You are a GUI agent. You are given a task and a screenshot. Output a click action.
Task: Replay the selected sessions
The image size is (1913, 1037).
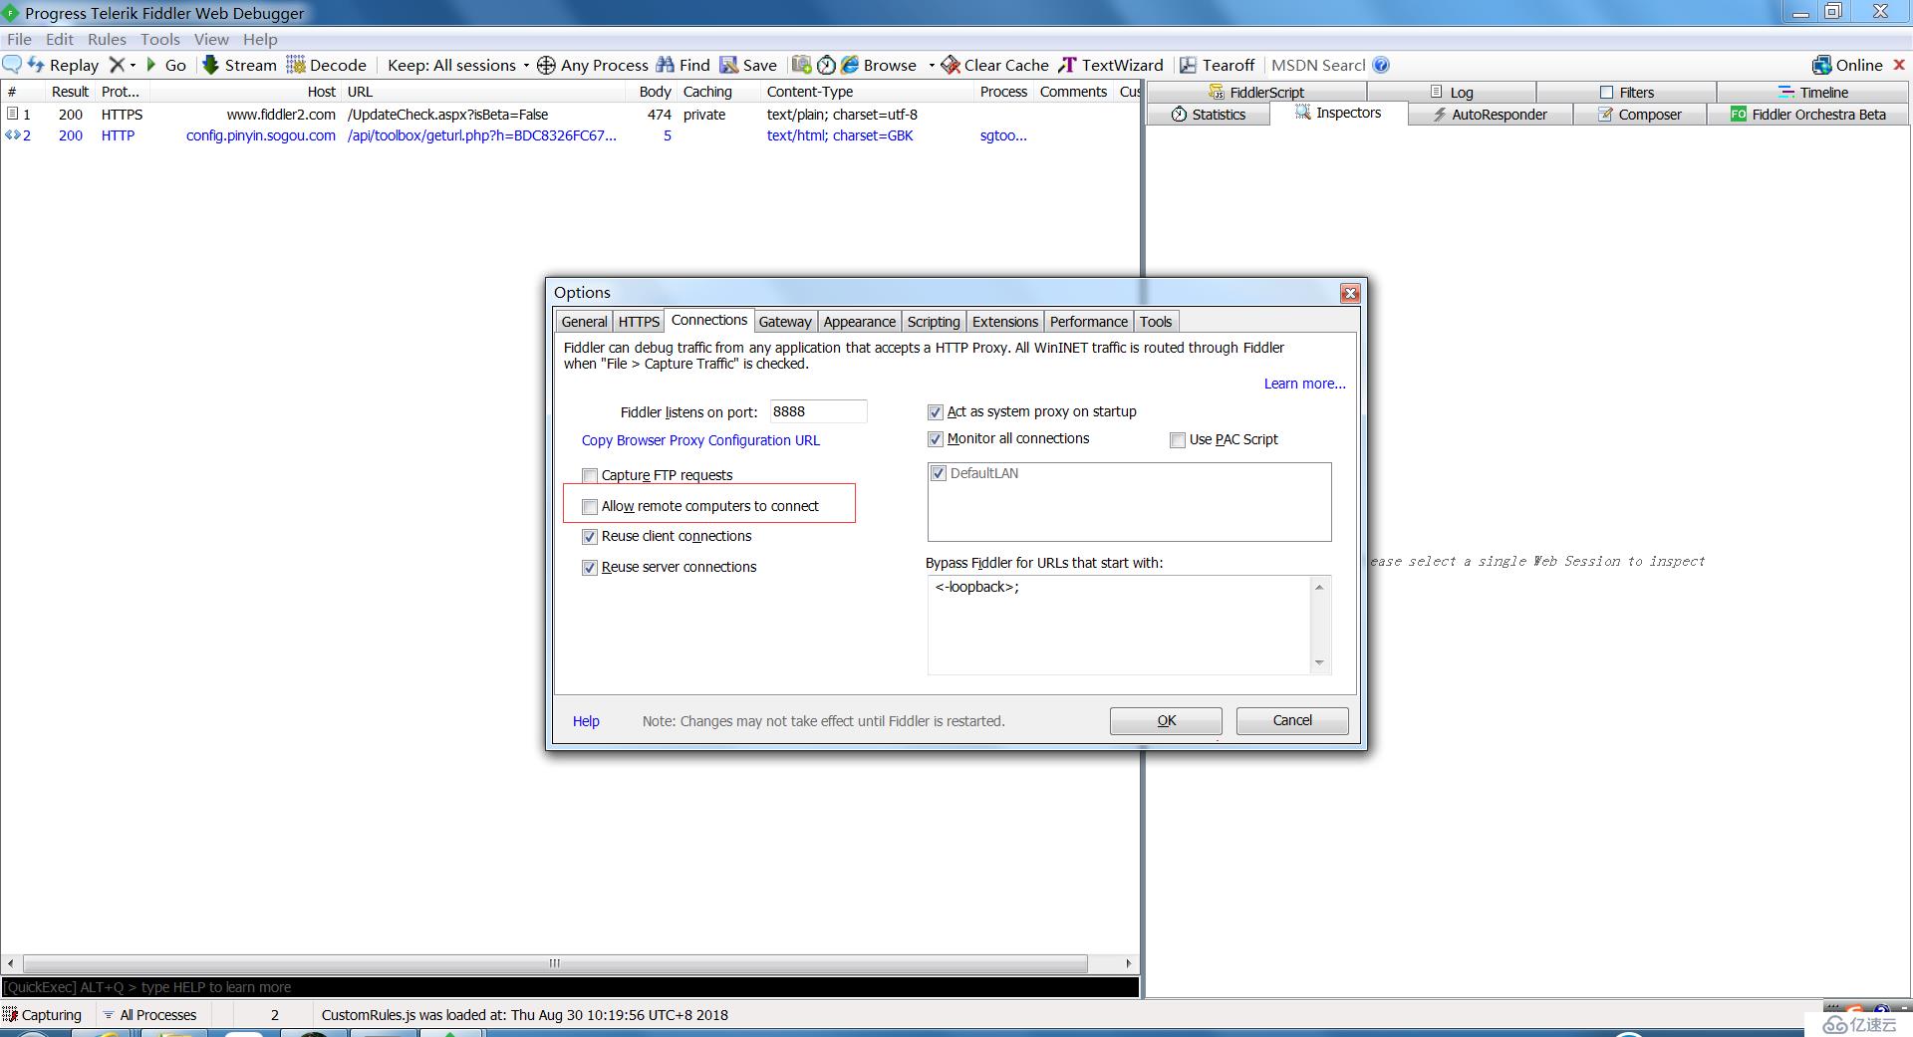click(x=63, y=65)
